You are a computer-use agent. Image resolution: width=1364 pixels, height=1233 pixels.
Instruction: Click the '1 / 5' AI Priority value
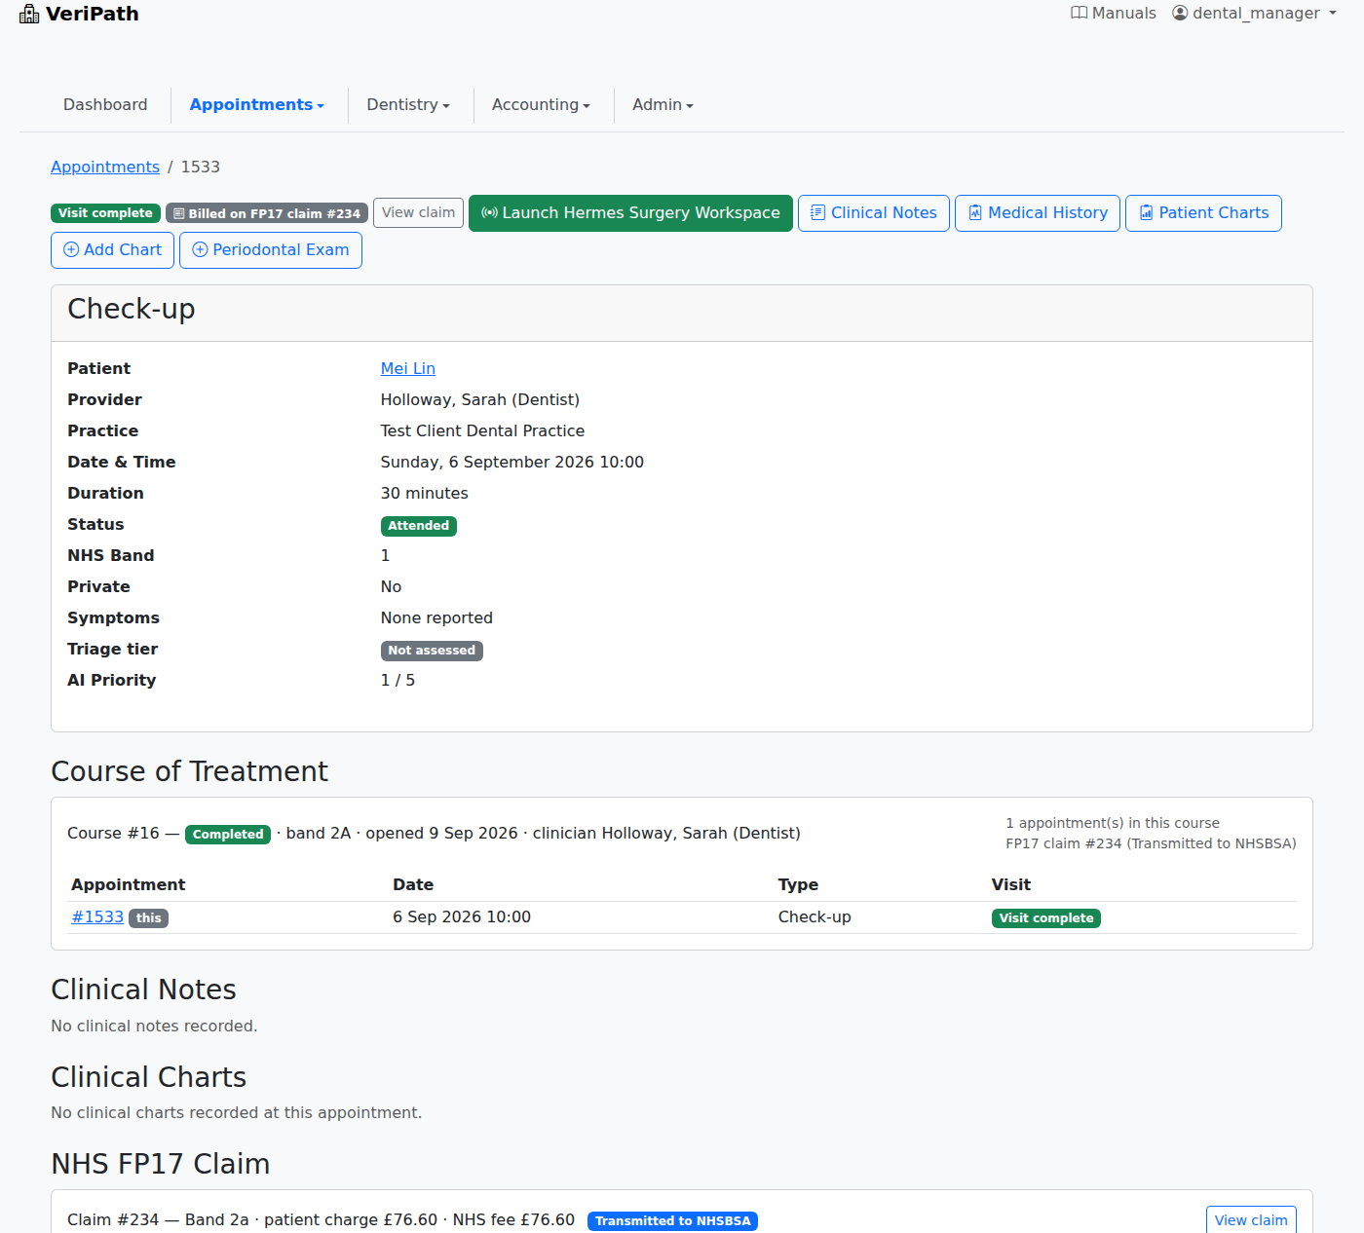398,680
